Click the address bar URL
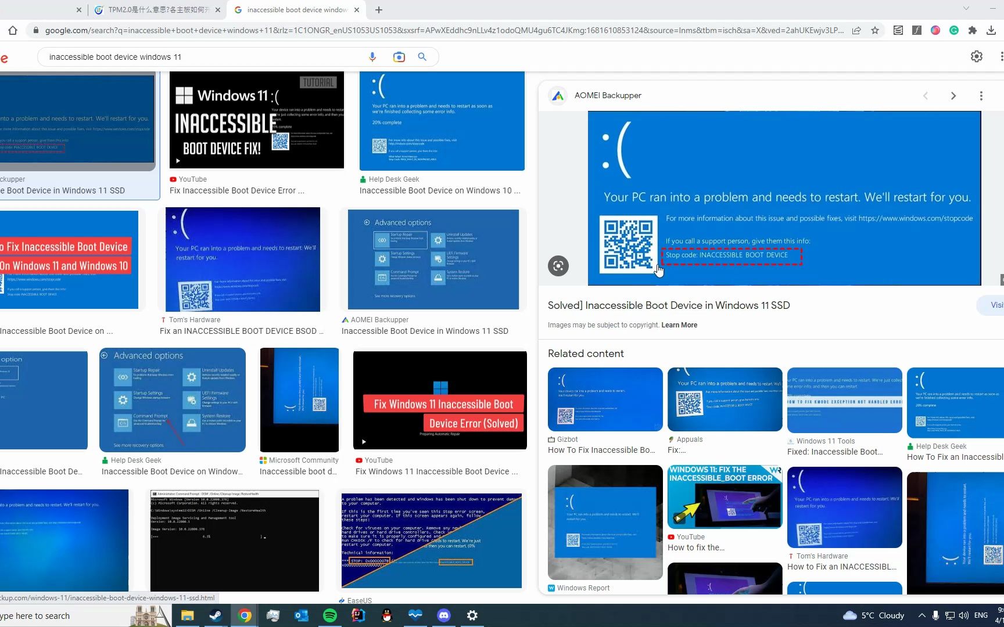1004x627 pixels. (x=444, y=30)
